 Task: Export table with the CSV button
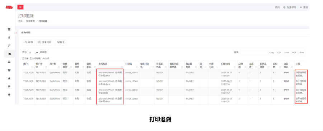279,53
